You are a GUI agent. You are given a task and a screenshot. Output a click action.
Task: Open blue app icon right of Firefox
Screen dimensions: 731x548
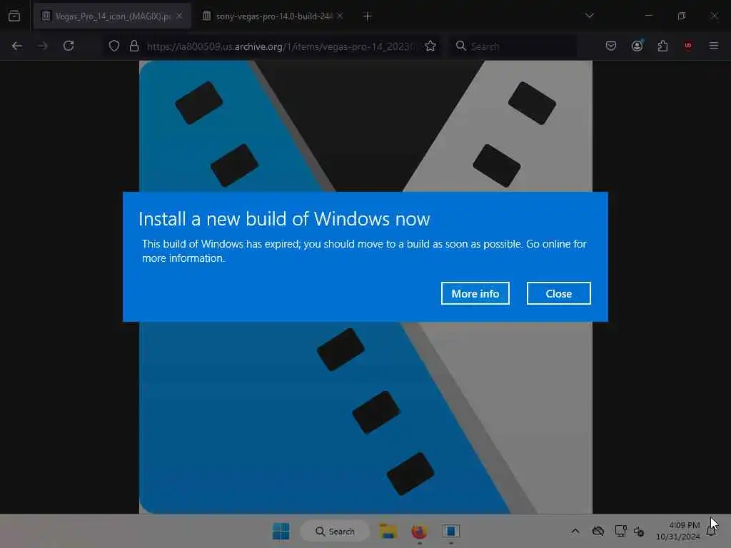pos(451,531)
